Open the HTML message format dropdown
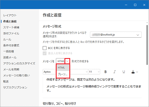149x107 pixels. click(x=67, y=61)
